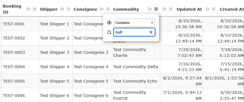Click the Test Shipper 2 cell
This screenshot has width=244, height=102.
pyautogui.click(x=56, y=38)
